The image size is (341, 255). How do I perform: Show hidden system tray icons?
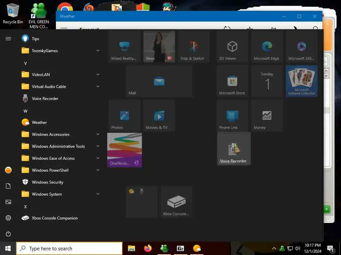click(x=274, y=248)
